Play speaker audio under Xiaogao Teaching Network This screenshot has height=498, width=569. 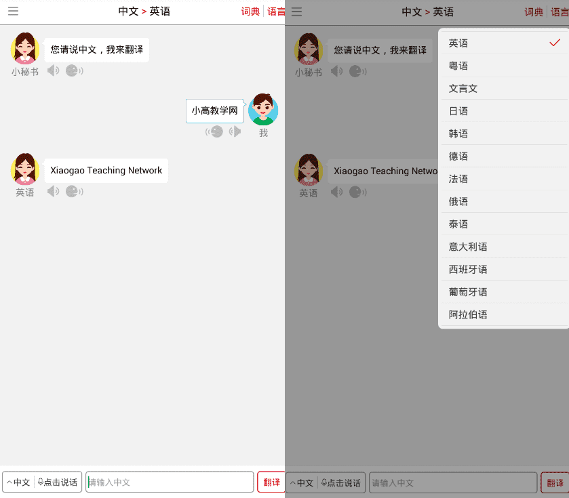pos(54,191)
